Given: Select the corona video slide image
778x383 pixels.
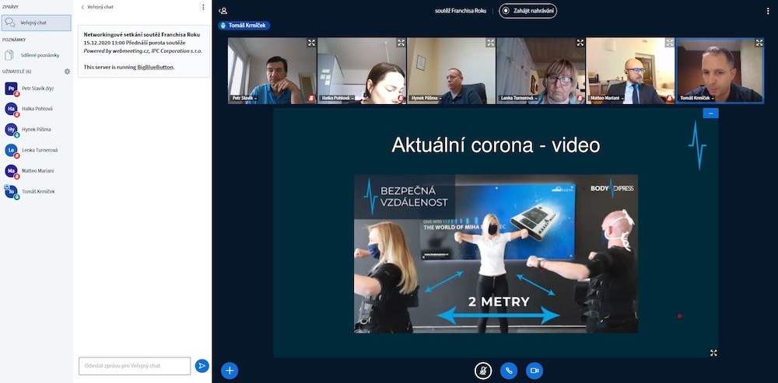Looking at the screenshot, I should 496,254.
